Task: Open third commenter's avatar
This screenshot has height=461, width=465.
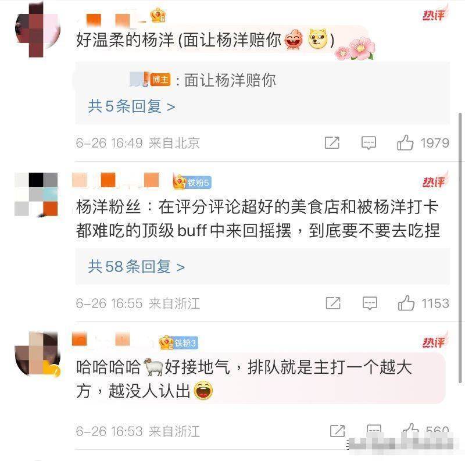Action: click(37, 354)
